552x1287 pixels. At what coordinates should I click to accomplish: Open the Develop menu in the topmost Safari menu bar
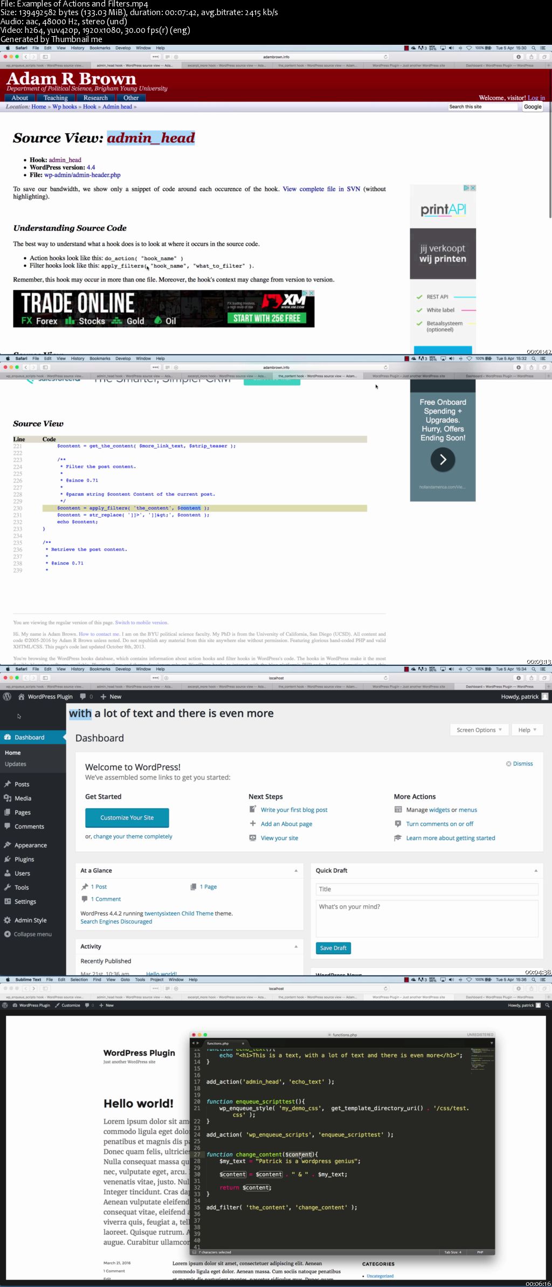click(x=123, y=48)
